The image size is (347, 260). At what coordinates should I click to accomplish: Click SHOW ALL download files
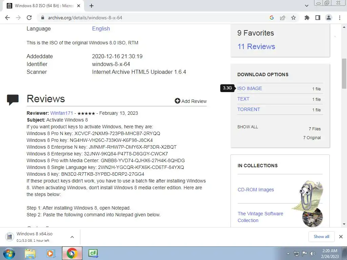[248, 127]
